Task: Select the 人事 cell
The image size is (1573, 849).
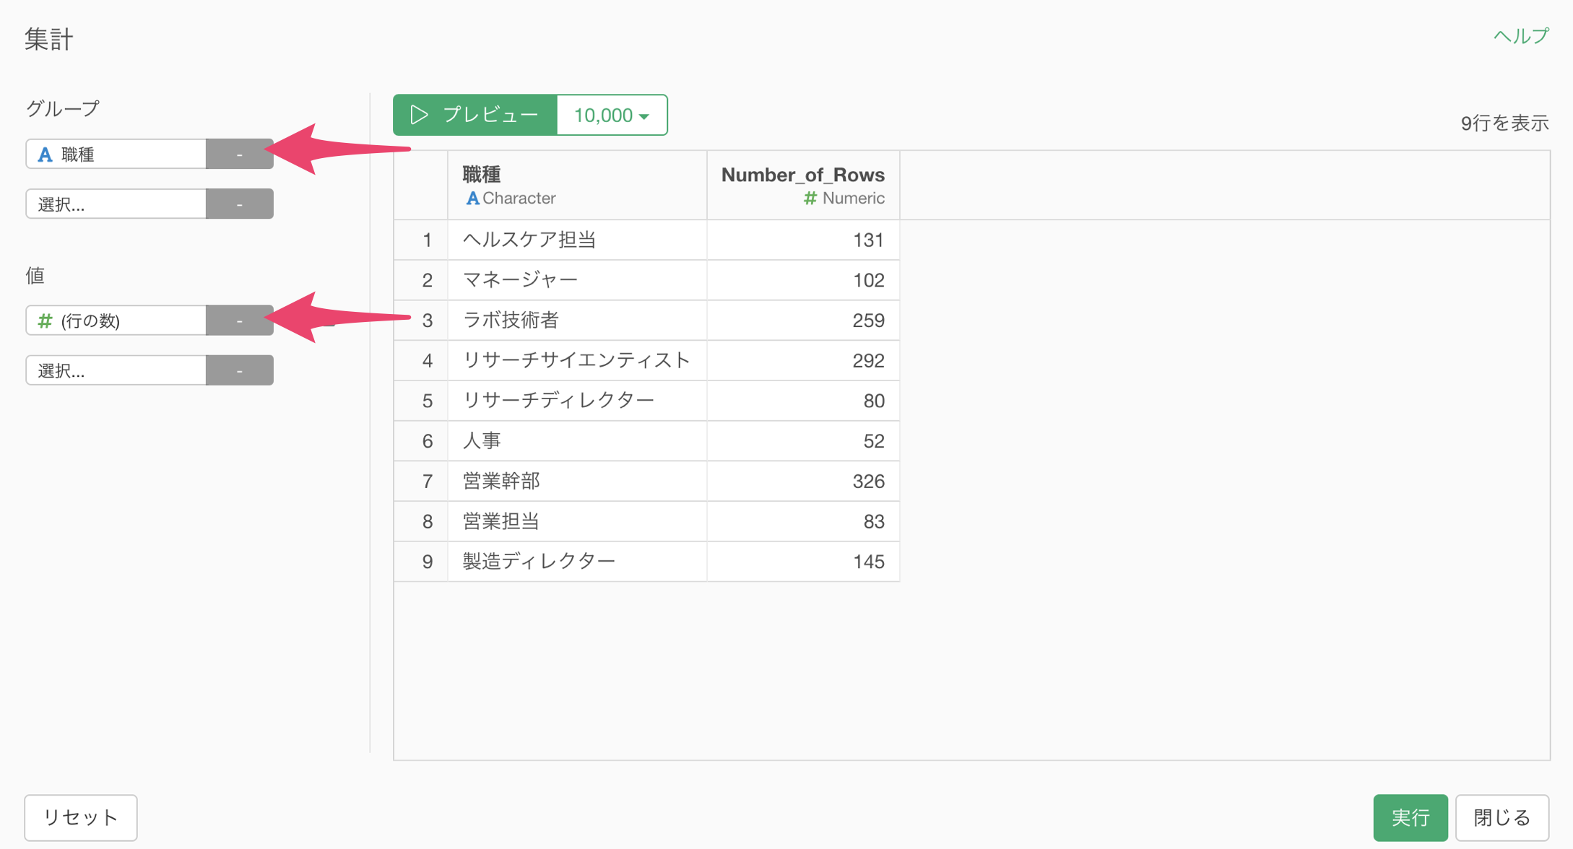Action: click(577, 441)
